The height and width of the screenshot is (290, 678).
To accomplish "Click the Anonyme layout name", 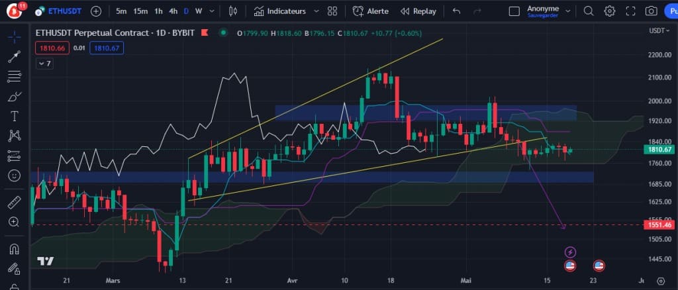I will 543,8.
